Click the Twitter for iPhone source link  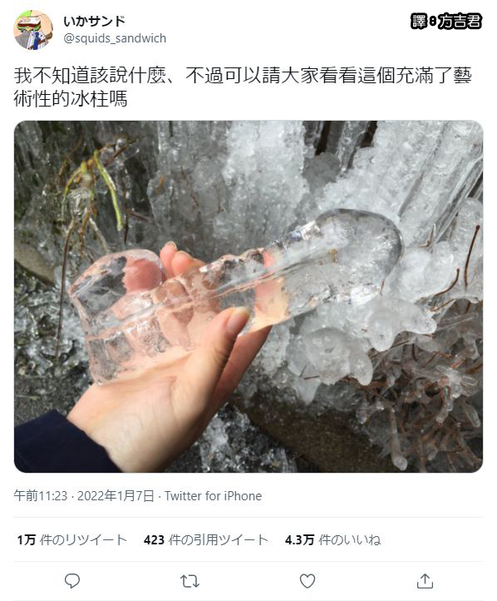tap(213, 496)
